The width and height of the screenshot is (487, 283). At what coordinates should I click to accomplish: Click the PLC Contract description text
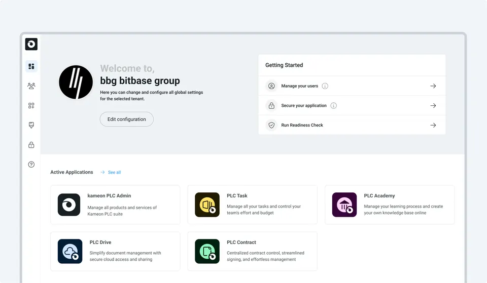point(265,256)
